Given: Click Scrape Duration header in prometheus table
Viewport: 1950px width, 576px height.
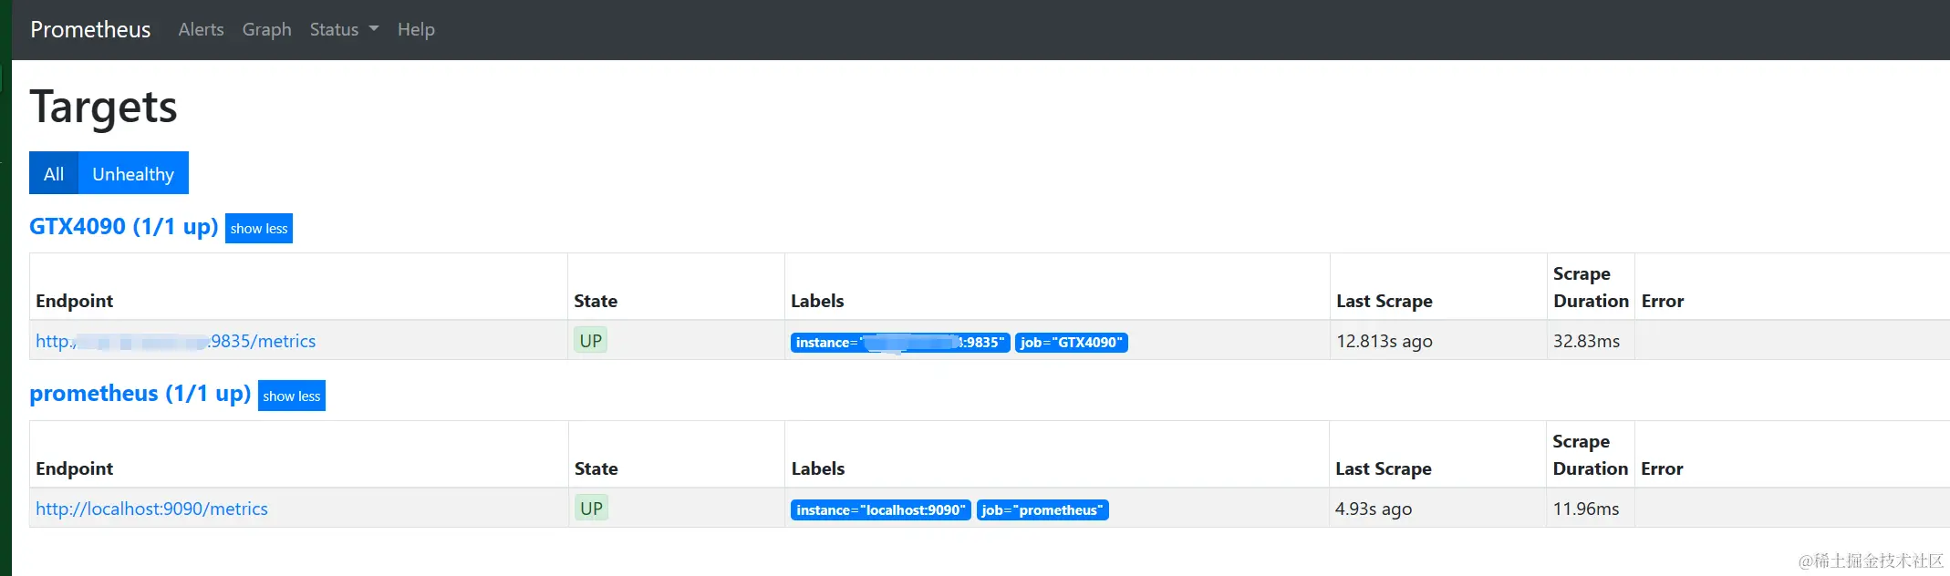Looking at the screenshot, I should pos(1590,455).
